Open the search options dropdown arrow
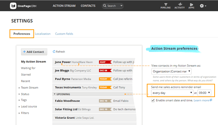The height and width of the screenshot is (125, 218). [x=121, y=6]
